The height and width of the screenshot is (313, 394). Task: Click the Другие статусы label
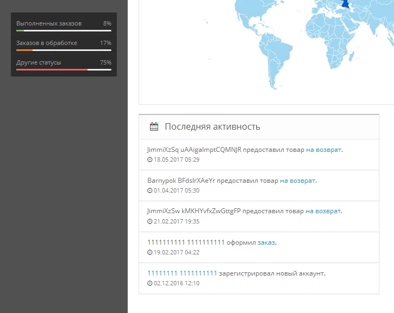point(39,62)
